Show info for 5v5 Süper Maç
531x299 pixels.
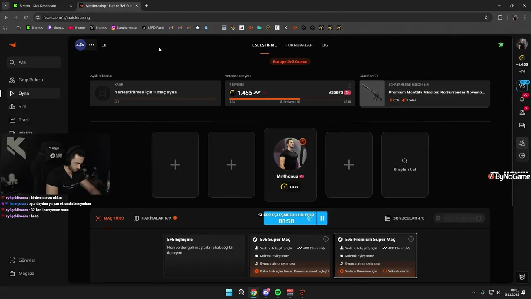point(326,239)
